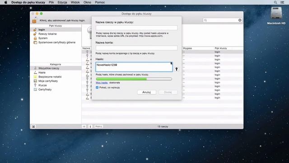Click password strength progress bar
289x163 pixels.
click(x=134, y=79)
